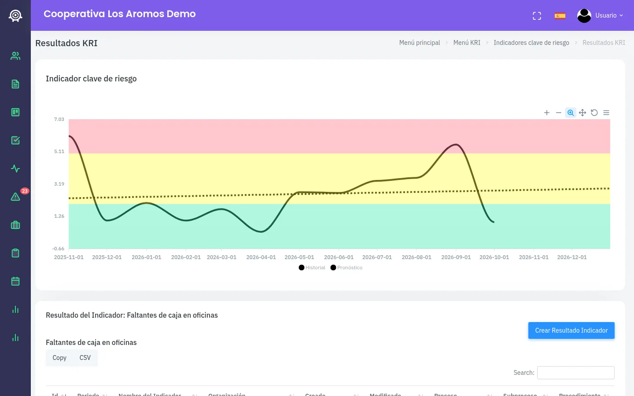
Task: Click the 'Indicador clave de riesgo' chart title
Action: tap(91, 79)
